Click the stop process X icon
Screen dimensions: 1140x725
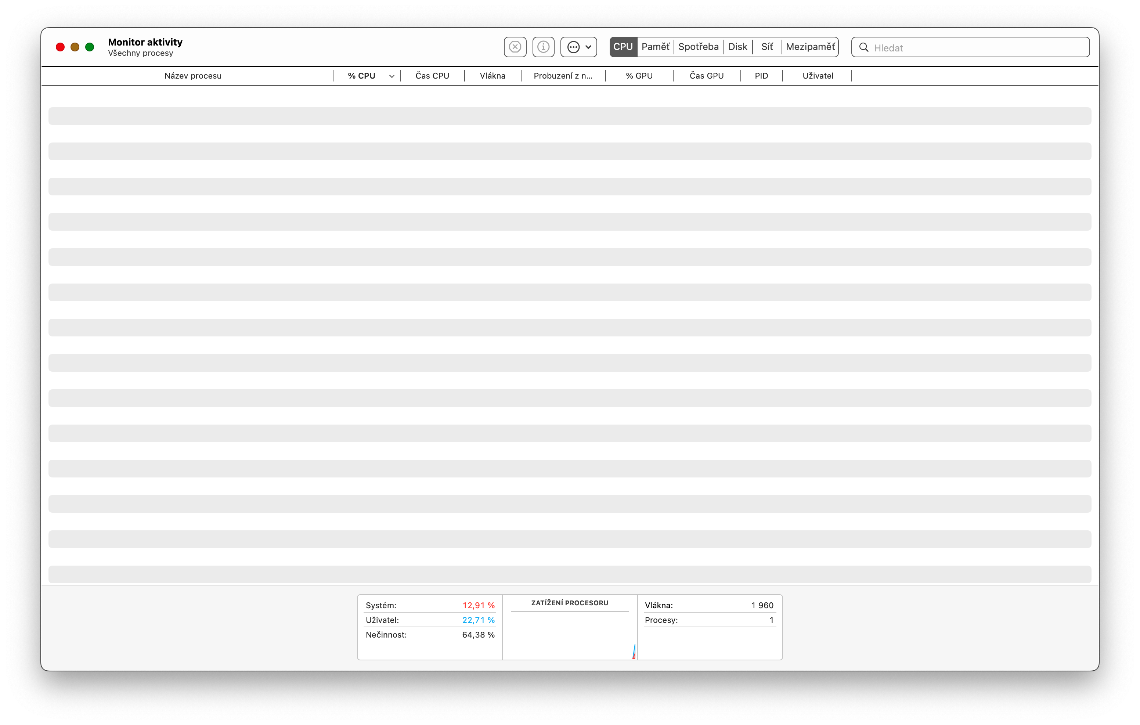515,47
